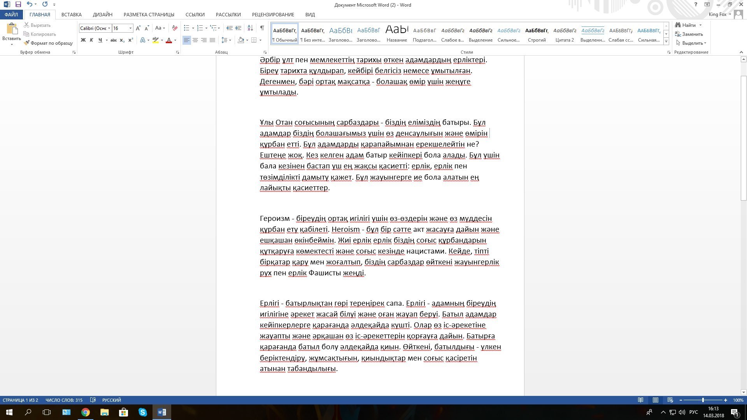Toggle show paragraph marks pilcrow
This screenshot has width=747, height=420.
pos(262,28)
